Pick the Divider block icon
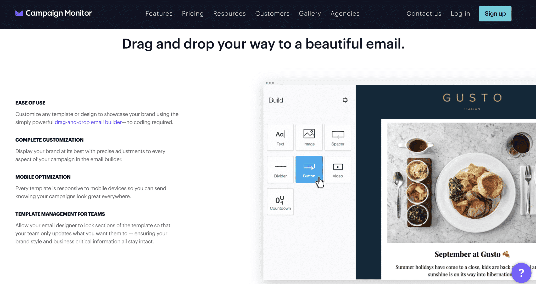 (280, 170)
